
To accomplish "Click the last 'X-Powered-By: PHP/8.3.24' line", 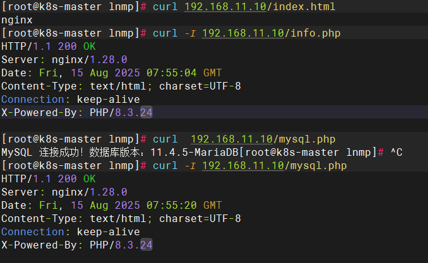I will coord(77,245).
